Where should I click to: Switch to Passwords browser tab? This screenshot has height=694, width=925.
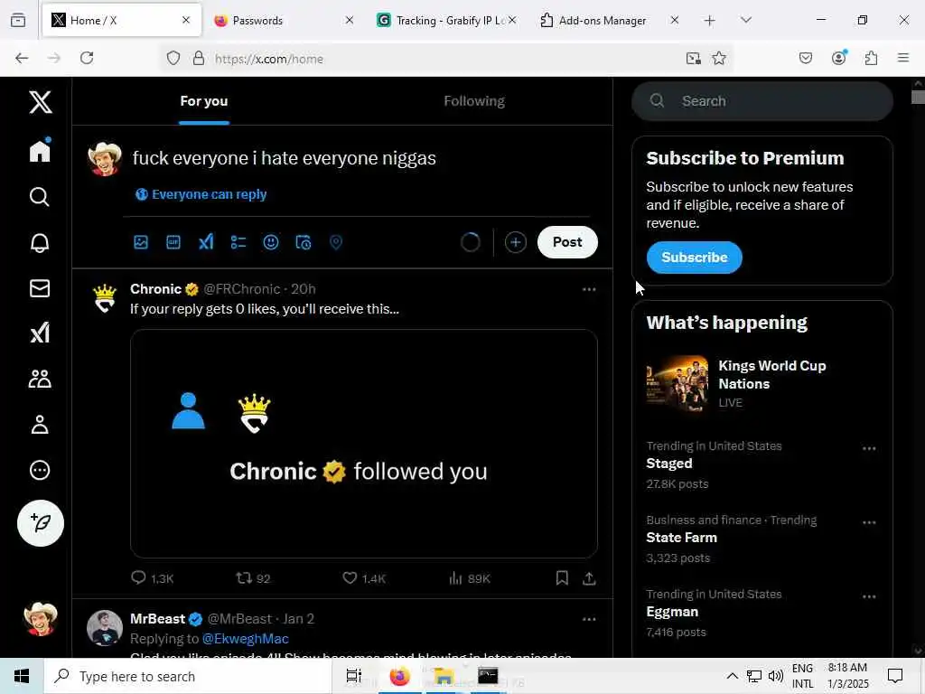coord(283,20)
